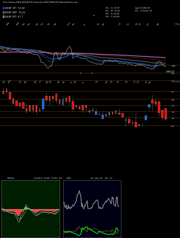The image size is (180, 238).
Task: Click the 'Pre H: 73.99' value
Action: [x=113, y=11]
